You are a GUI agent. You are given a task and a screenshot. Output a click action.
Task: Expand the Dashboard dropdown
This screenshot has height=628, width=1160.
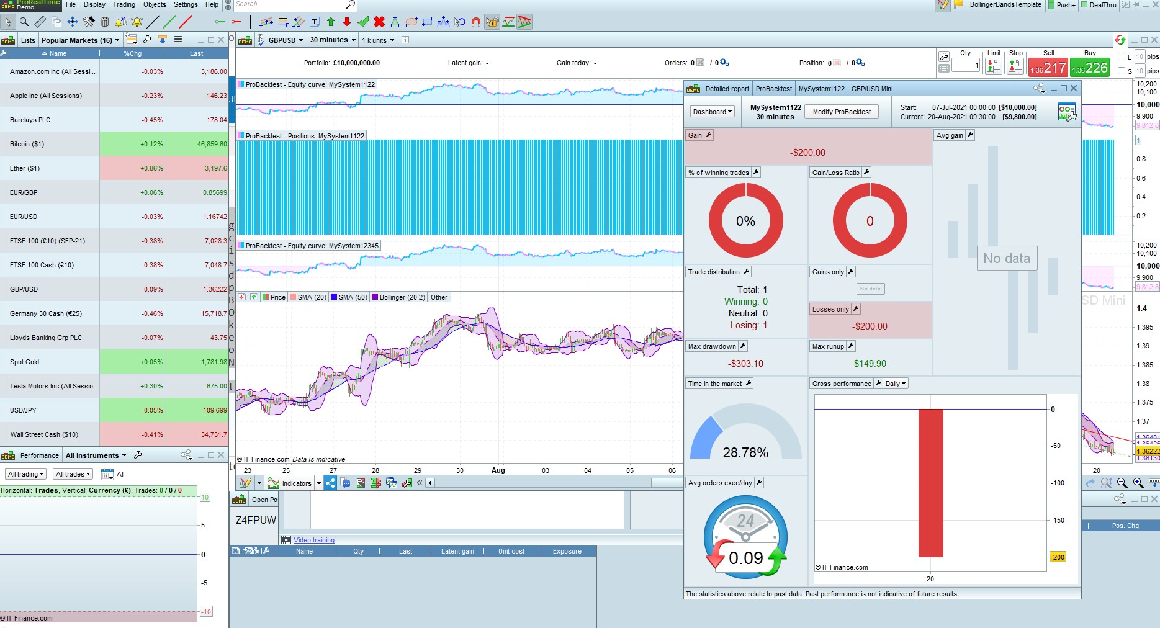[712, 112]
